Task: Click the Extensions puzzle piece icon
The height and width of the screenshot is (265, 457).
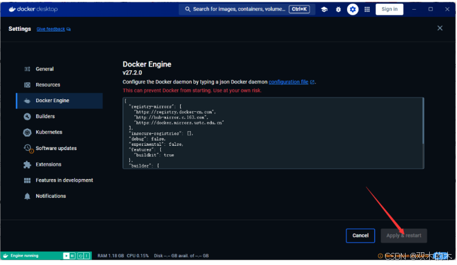Action: click(27, 165)
